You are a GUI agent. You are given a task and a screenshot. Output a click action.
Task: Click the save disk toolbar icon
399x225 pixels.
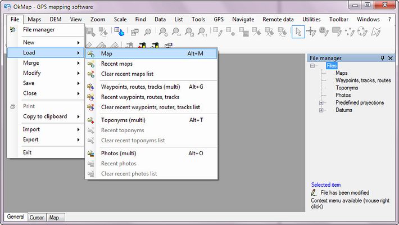(x=90, y=32)
